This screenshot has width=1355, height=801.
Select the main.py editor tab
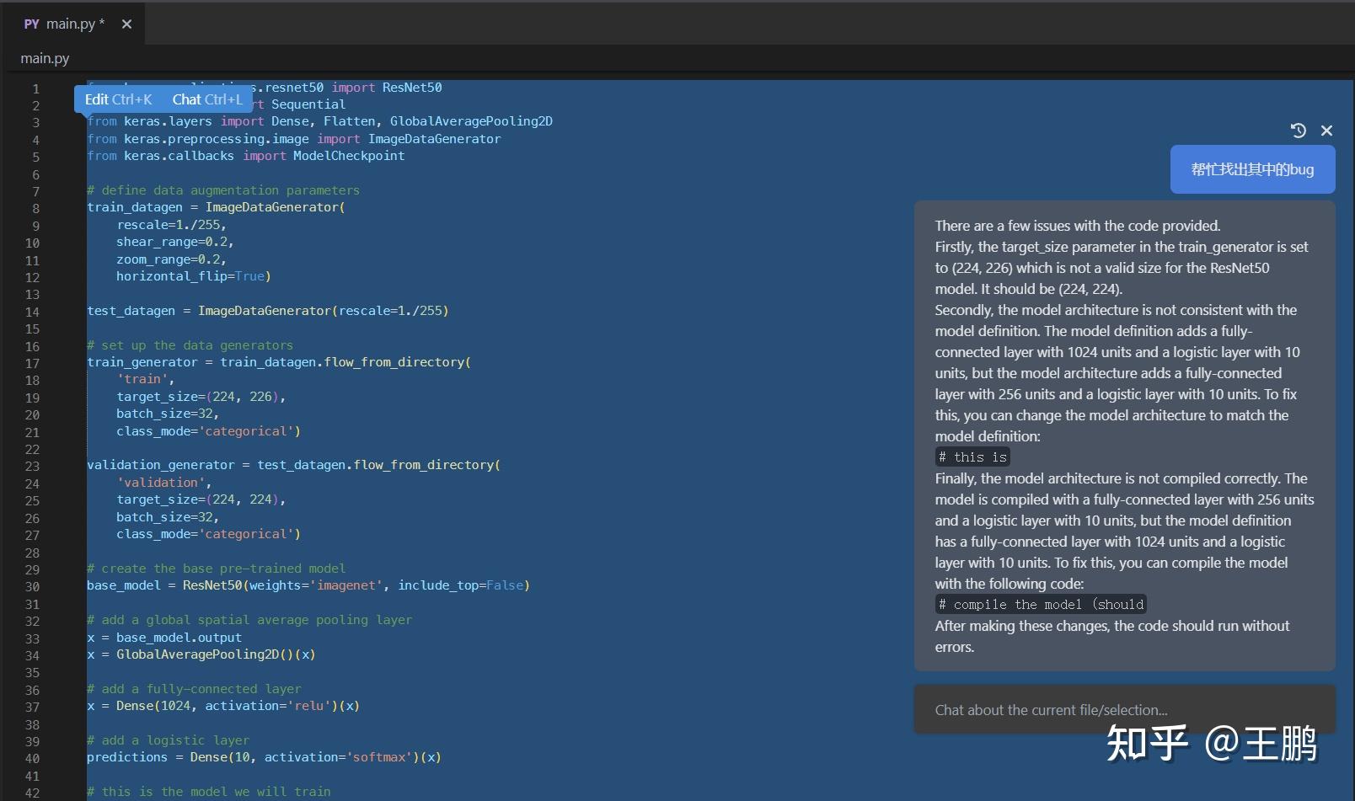[74, 24]
